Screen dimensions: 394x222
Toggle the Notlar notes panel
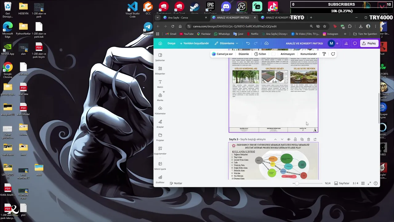(176, 183)
